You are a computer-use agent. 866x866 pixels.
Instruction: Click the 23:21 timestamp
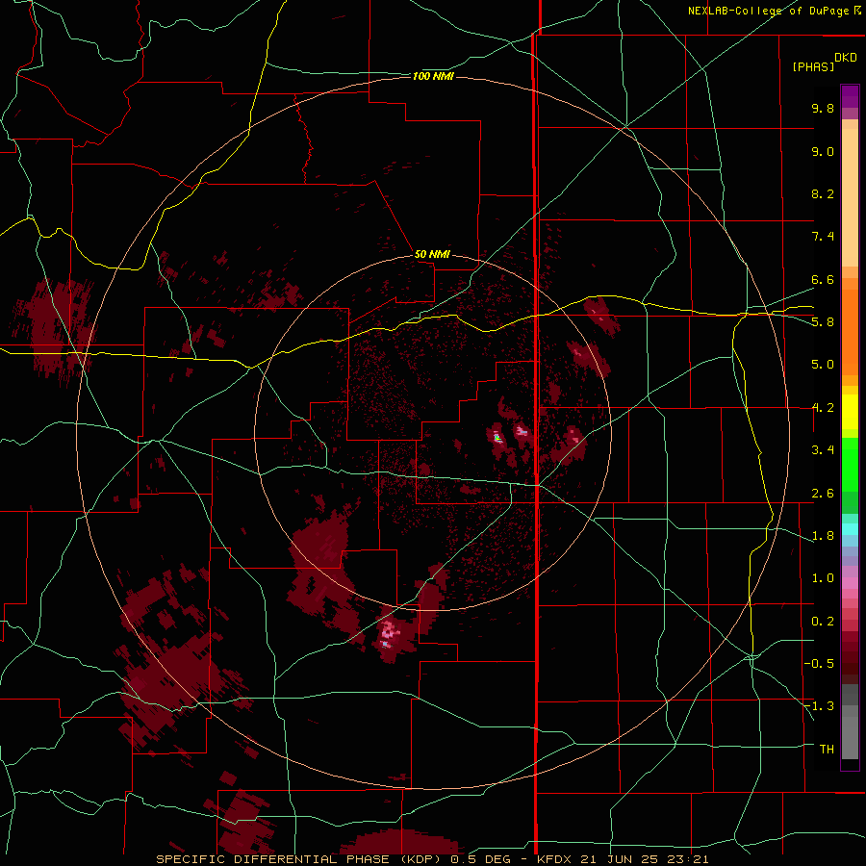pyautogui.click(x=686, y=859)
